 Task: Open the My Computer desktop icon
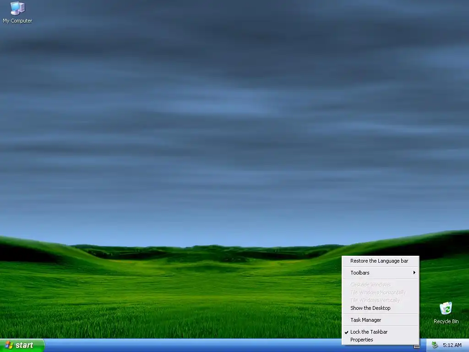pyautogui.click(x=17, y=12)
